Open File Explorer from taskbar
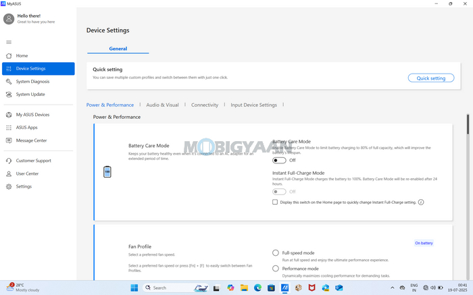 tap(244, 288)
